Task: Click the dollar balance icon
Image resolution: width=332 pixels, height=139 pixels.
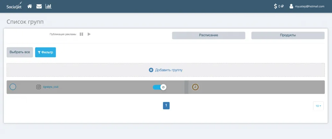Action: click(x=276, y=6)
